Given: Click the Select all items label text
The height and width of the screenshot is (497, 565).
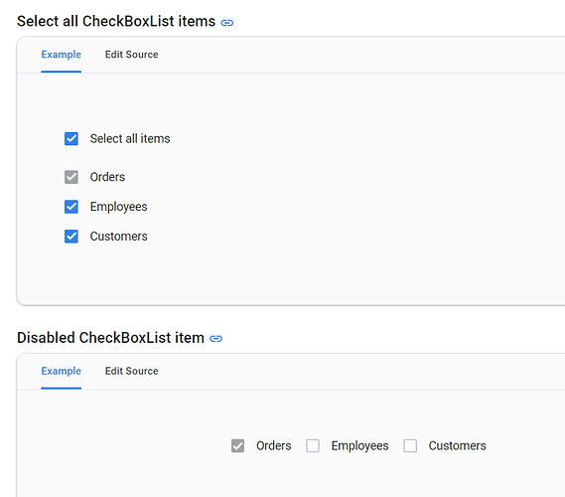Looking at the screenshot, I should tap(130, 138).
